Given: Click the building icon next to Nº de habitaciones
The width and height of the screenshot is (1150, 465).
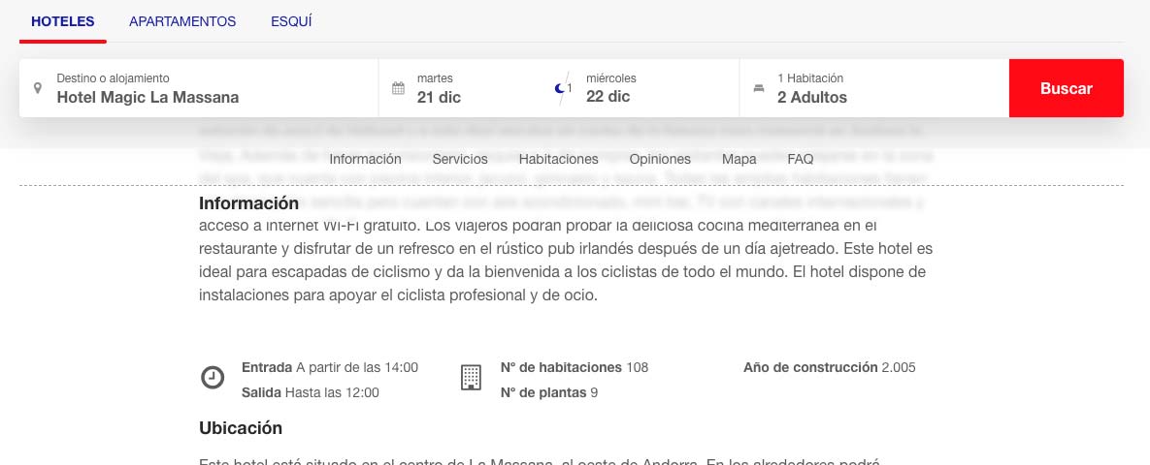Looking at the screenshot, I should coord(471,378).
